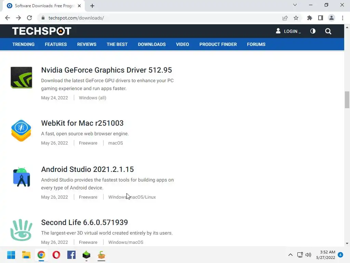Open the tab search dropdown chevron
Image resolution: width=350 pixels, height=263 pixels.
click(295, 5)
